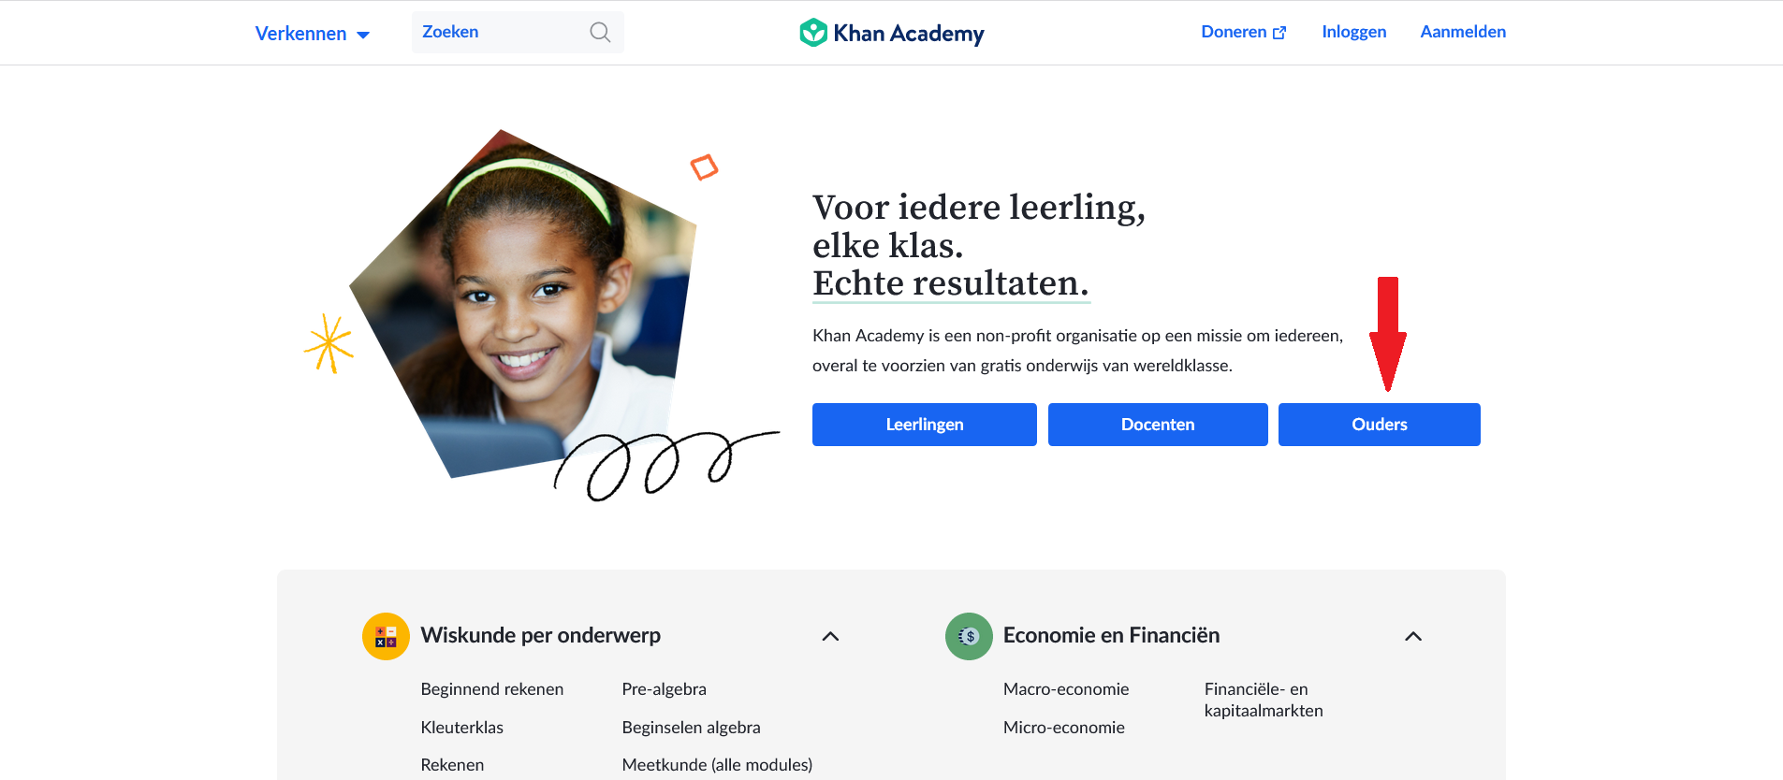
Task: Open the Verkennen dropdown menu
Action: click(x=313, y=34)
